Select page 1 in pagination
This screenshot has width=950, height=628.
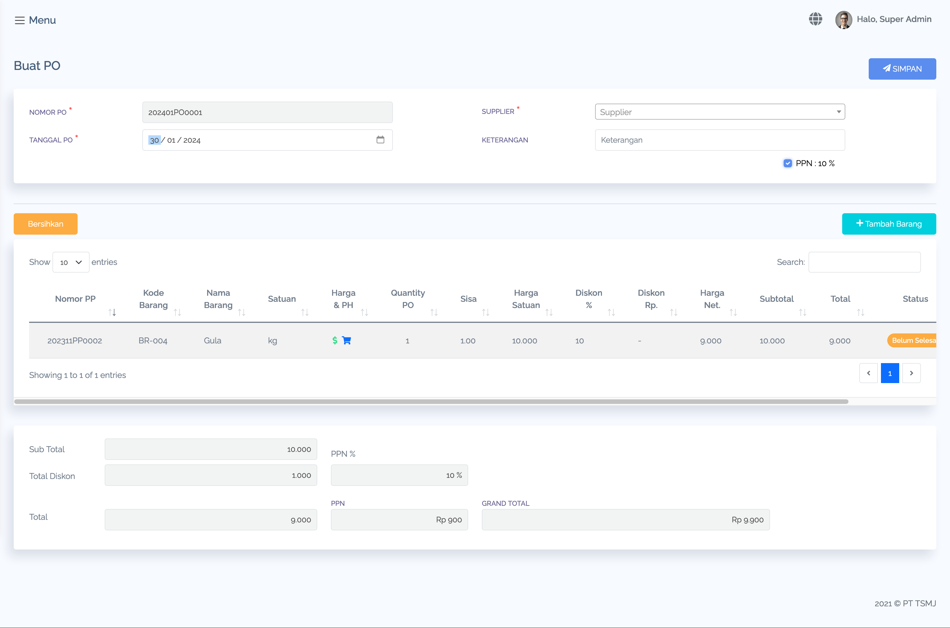[x=890, y=373]
